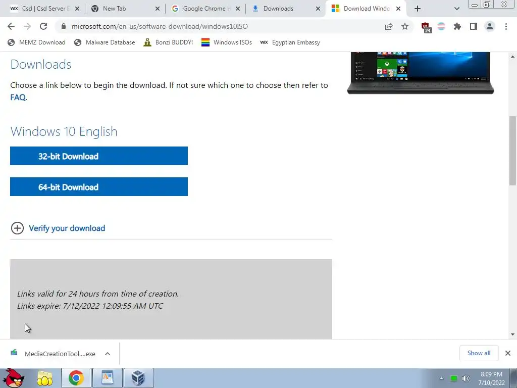Click the 'Links expire: 7/12/2022 12:09:55 AM UTC' text
Image resolution: width=517 pixels, height=388 pixels.
pyautogui.click(x=90, y=306)
